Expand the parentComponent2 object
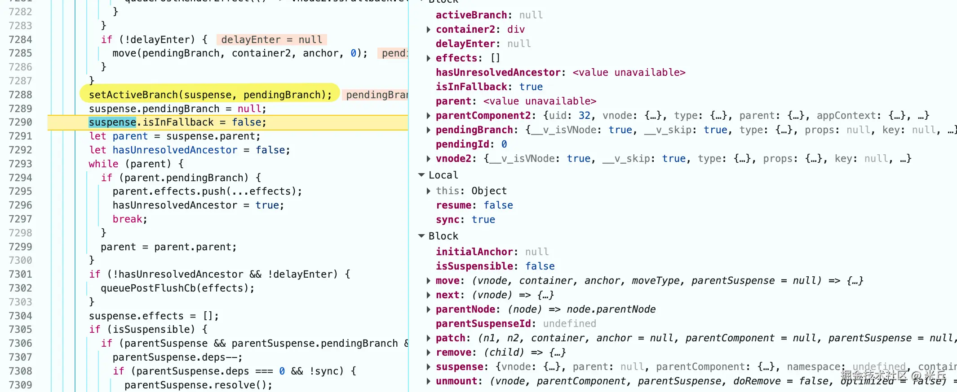This screenshot has height=392, width=957. tap(428, 116)
